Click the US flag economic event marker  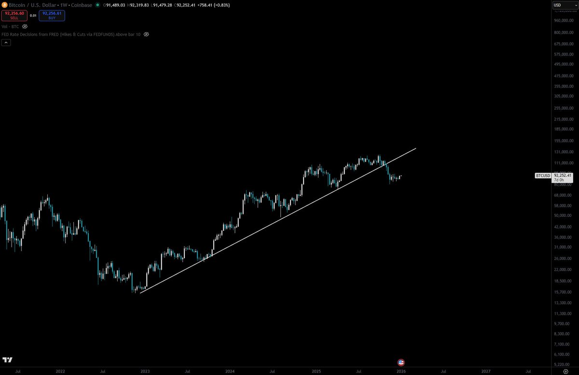point(400,362)
